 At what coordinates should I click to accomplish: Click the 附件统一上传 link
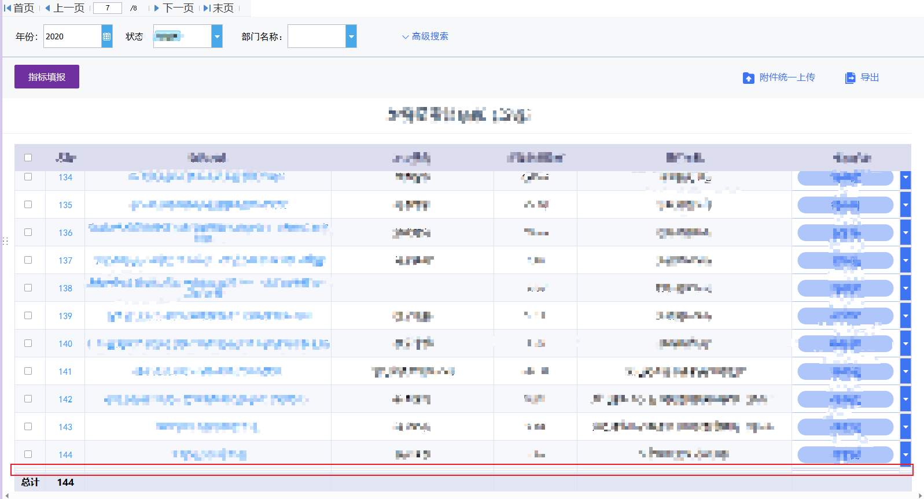pos(787,77)
